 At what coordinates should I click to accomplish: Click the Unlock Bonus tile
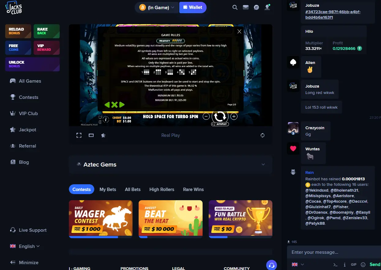pyautogui.click(x=32, y=64)
